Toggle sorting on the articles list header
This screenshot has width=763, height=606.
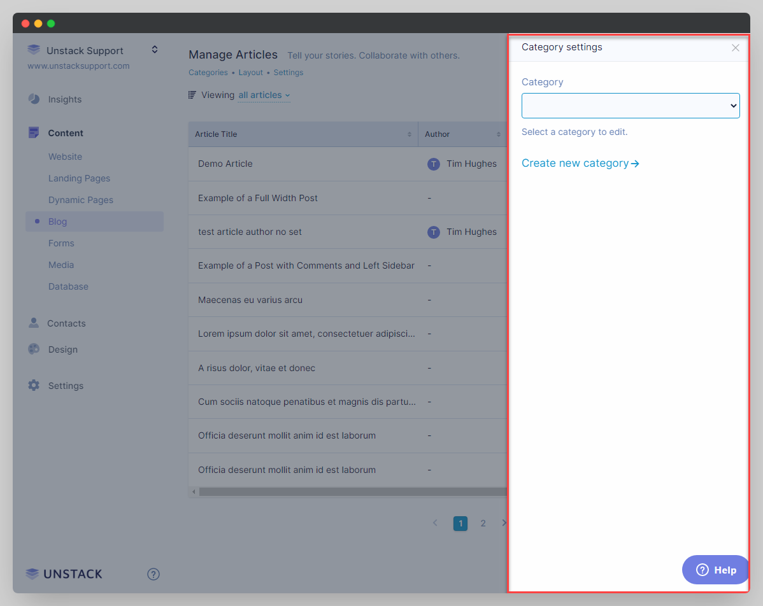point(410,134)
